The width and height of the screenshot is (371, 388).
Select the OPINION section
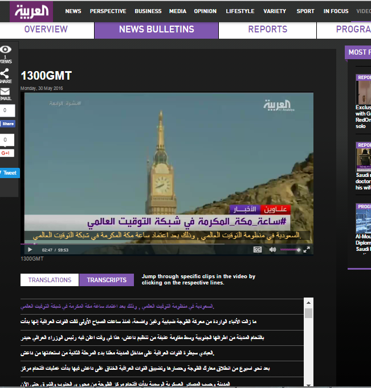(205, 11)
